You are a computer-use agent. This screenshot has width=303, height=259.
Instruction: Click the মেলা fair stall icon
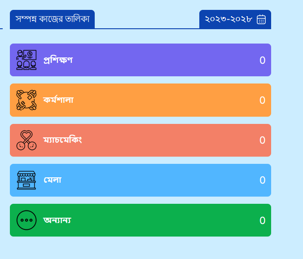[26, 180]
